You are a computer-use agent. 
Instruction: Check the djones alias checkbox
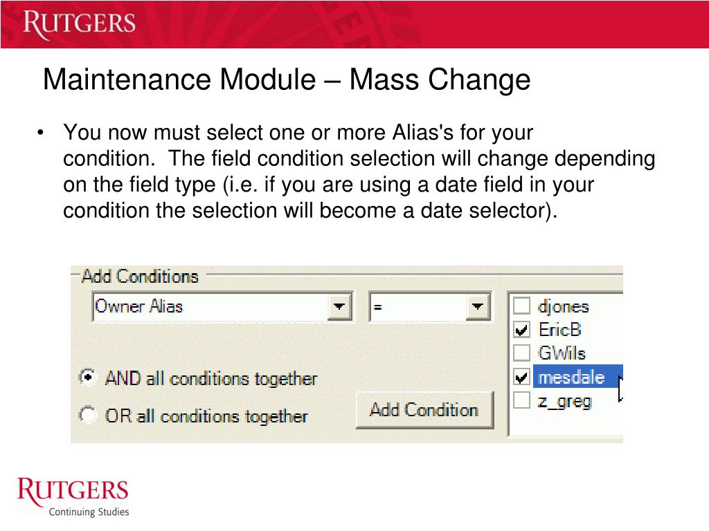click(521, 306)
